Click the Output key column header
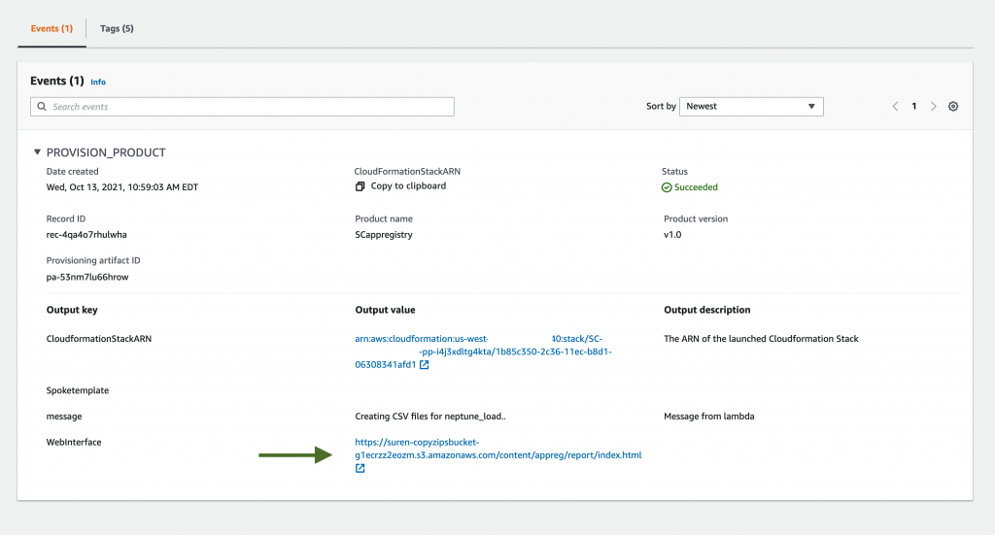Image resolution: width=995 pixels, height=535 pixels. click(x=72, y=310)
